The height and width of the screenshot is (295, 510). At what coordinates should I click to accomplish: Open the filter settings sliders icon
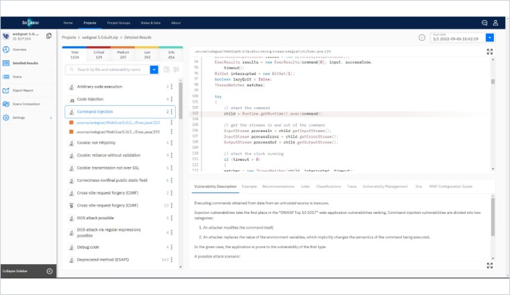[176, 70]
